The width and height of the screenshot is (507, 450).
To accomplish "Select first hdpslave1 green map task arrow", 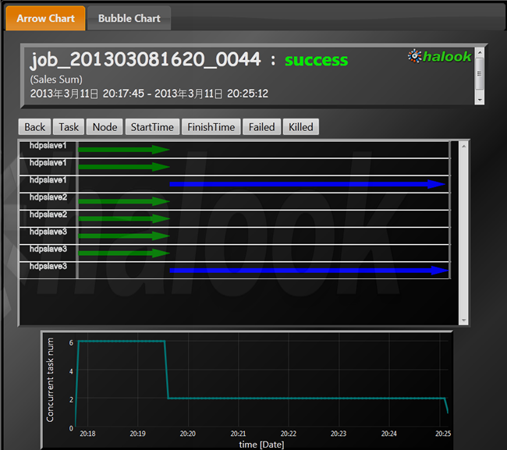I will coord(124,150).
